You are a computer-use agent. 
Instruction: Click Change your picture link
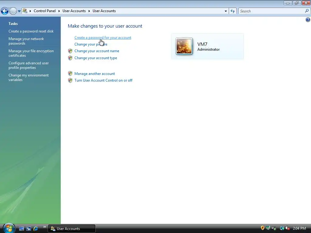91,44
